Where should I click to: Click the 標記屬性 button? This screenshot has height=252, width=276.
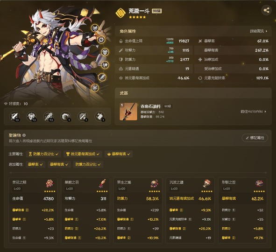(x=255, y=138)
